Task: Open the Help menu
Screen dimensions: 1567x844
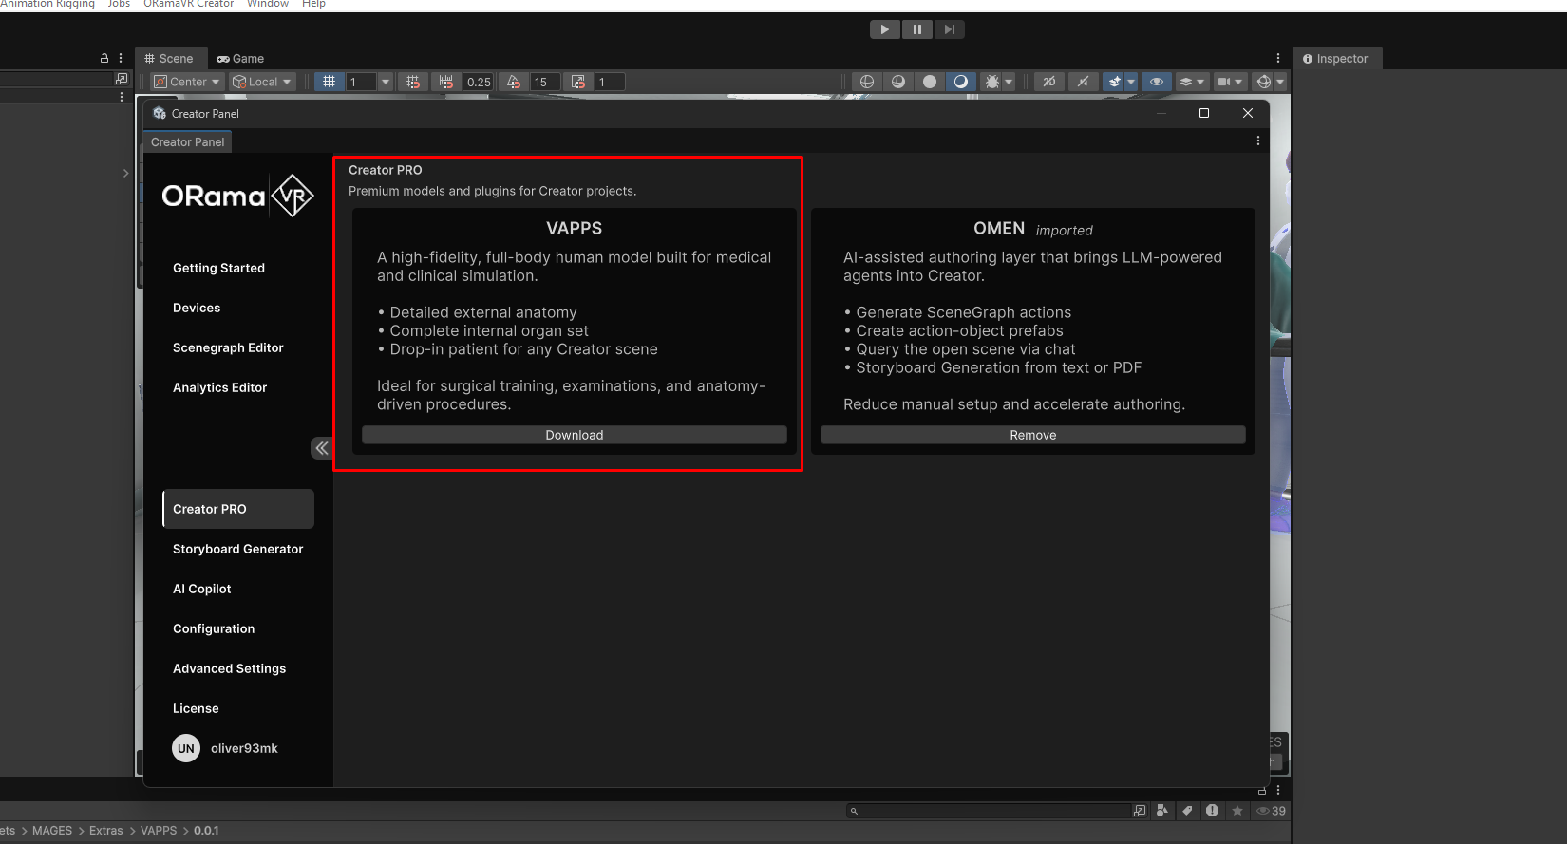Action: coord(313,4)
